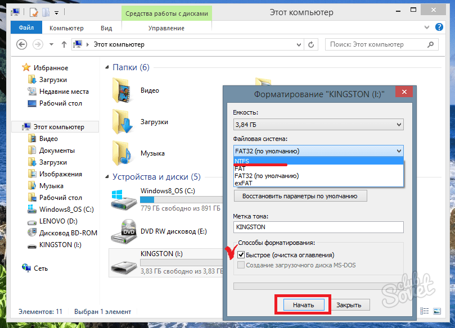Open the Видео folder icon
This screenshot has width=455, height=328.
click(x=124, y=90)
